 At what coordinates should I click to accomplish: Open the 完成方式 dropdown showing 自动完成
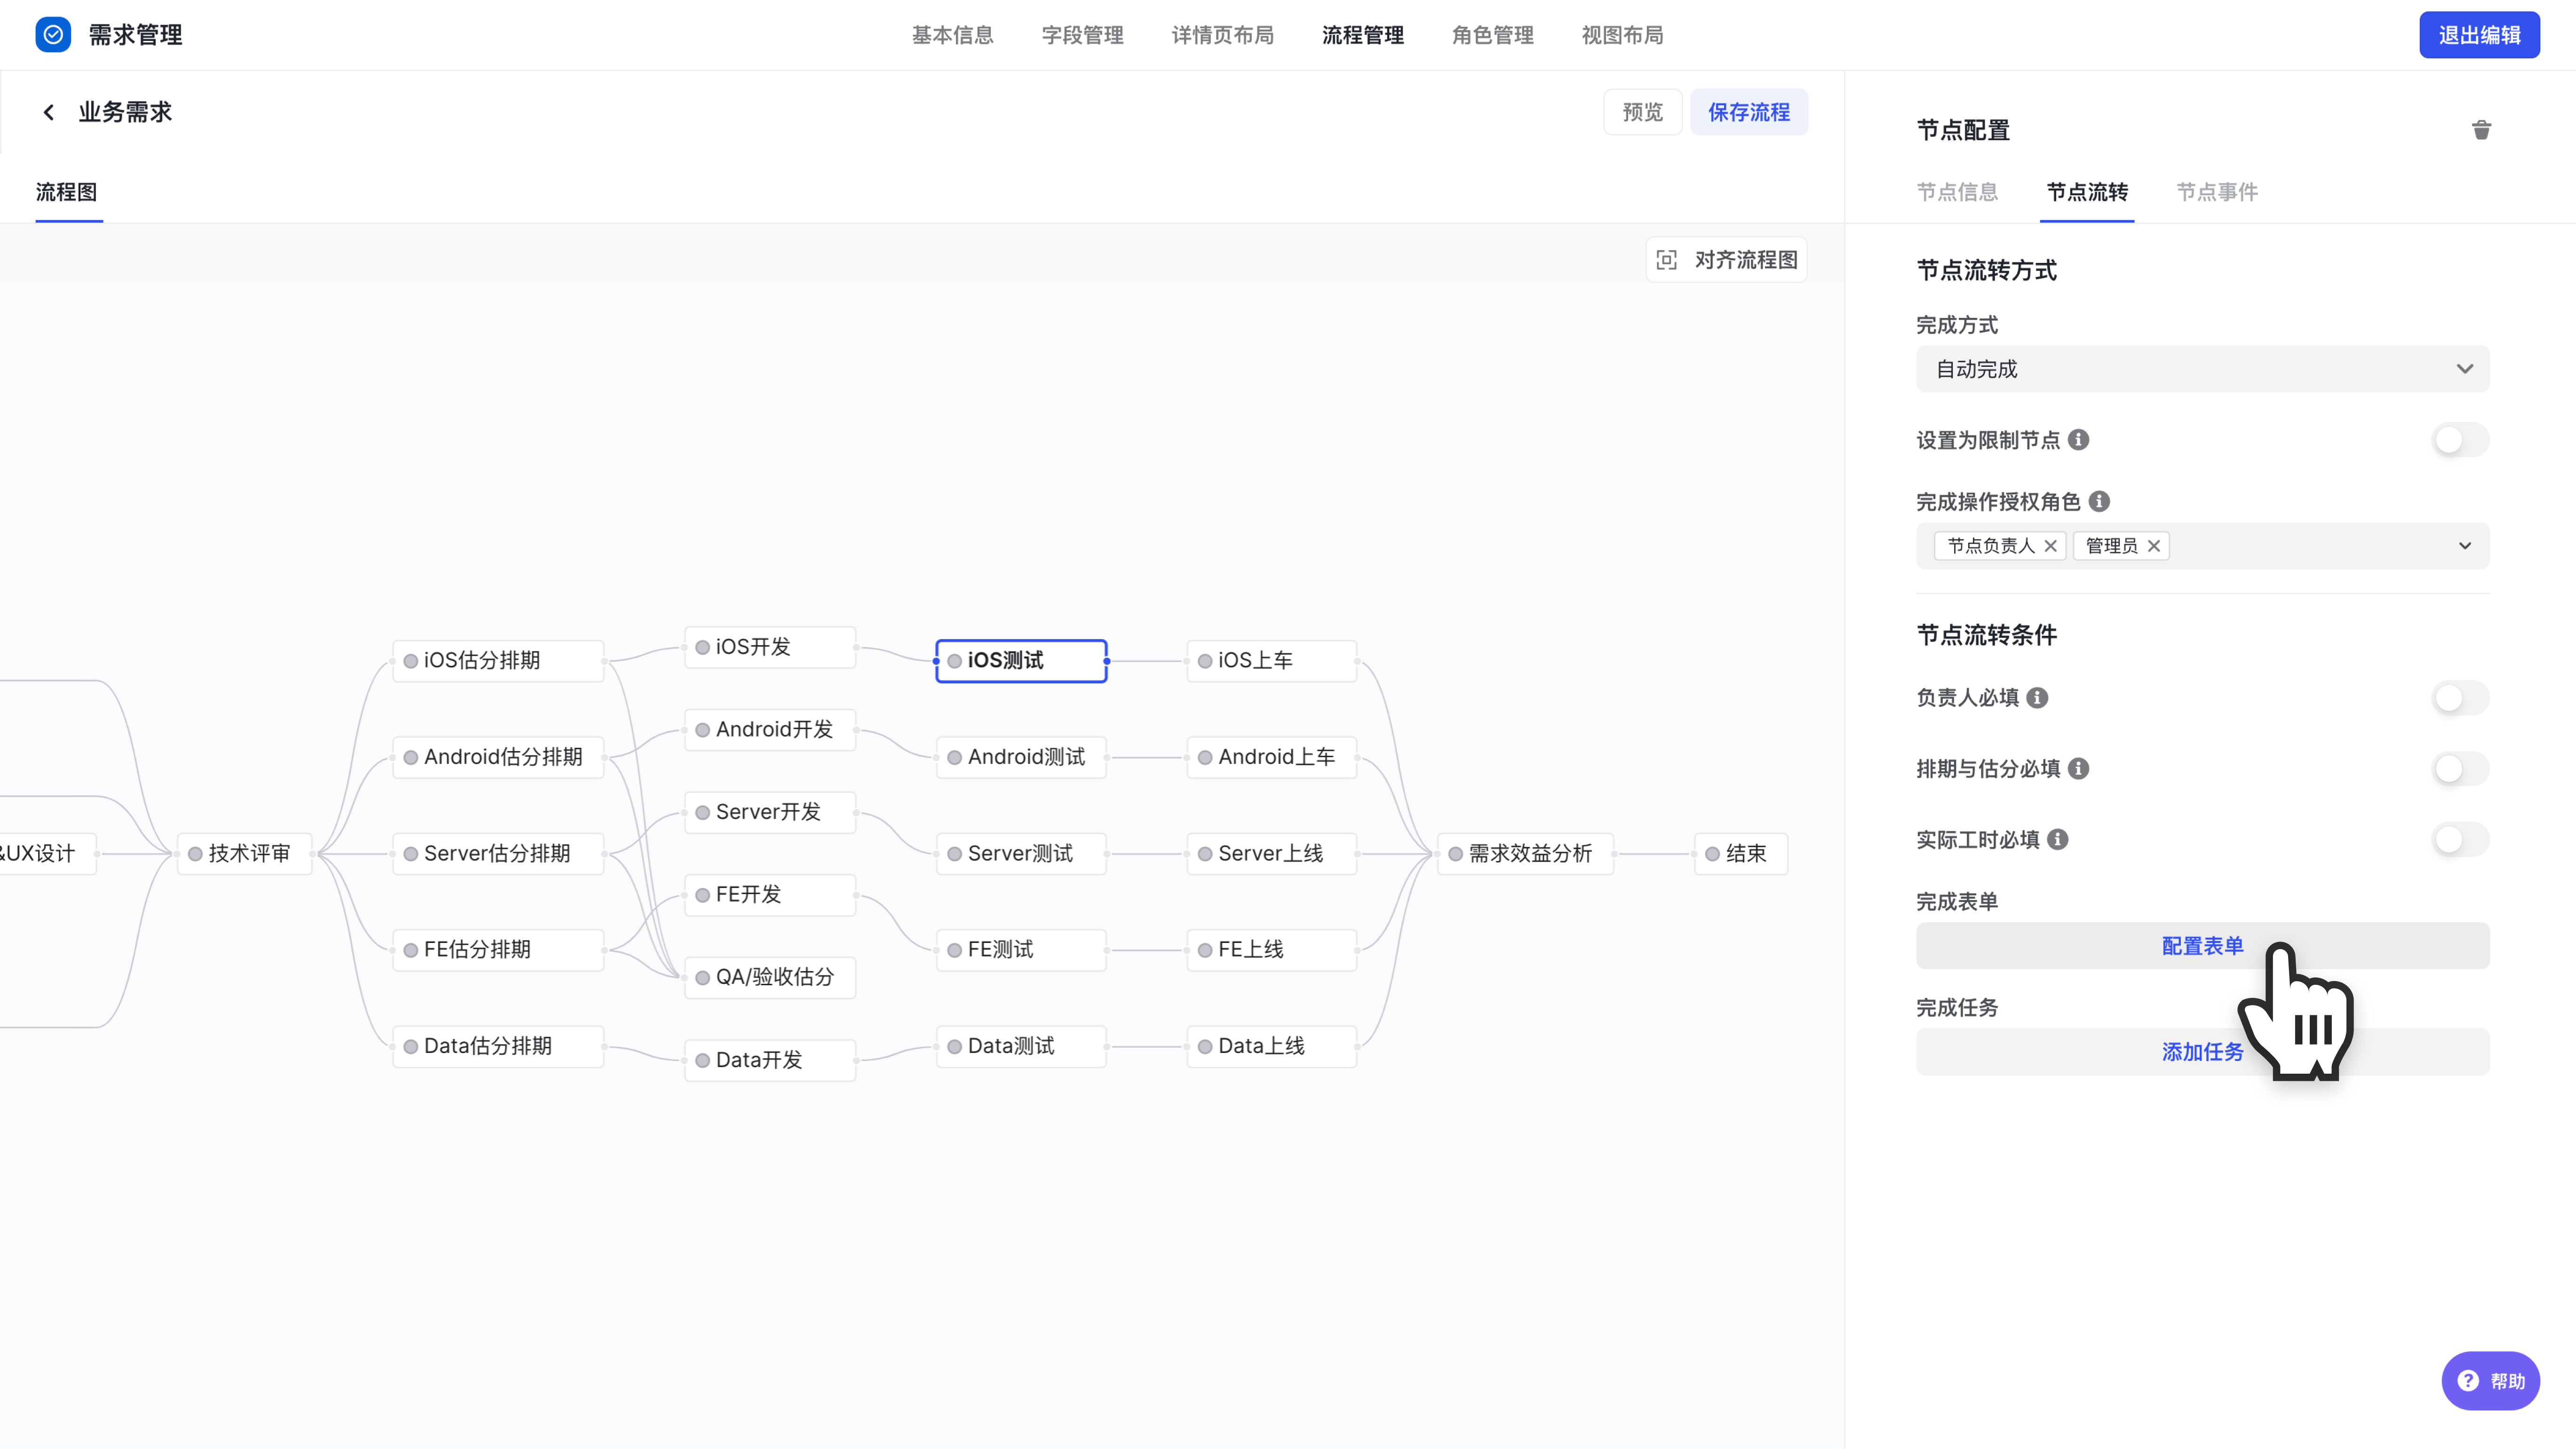[x=2202, y=369]
